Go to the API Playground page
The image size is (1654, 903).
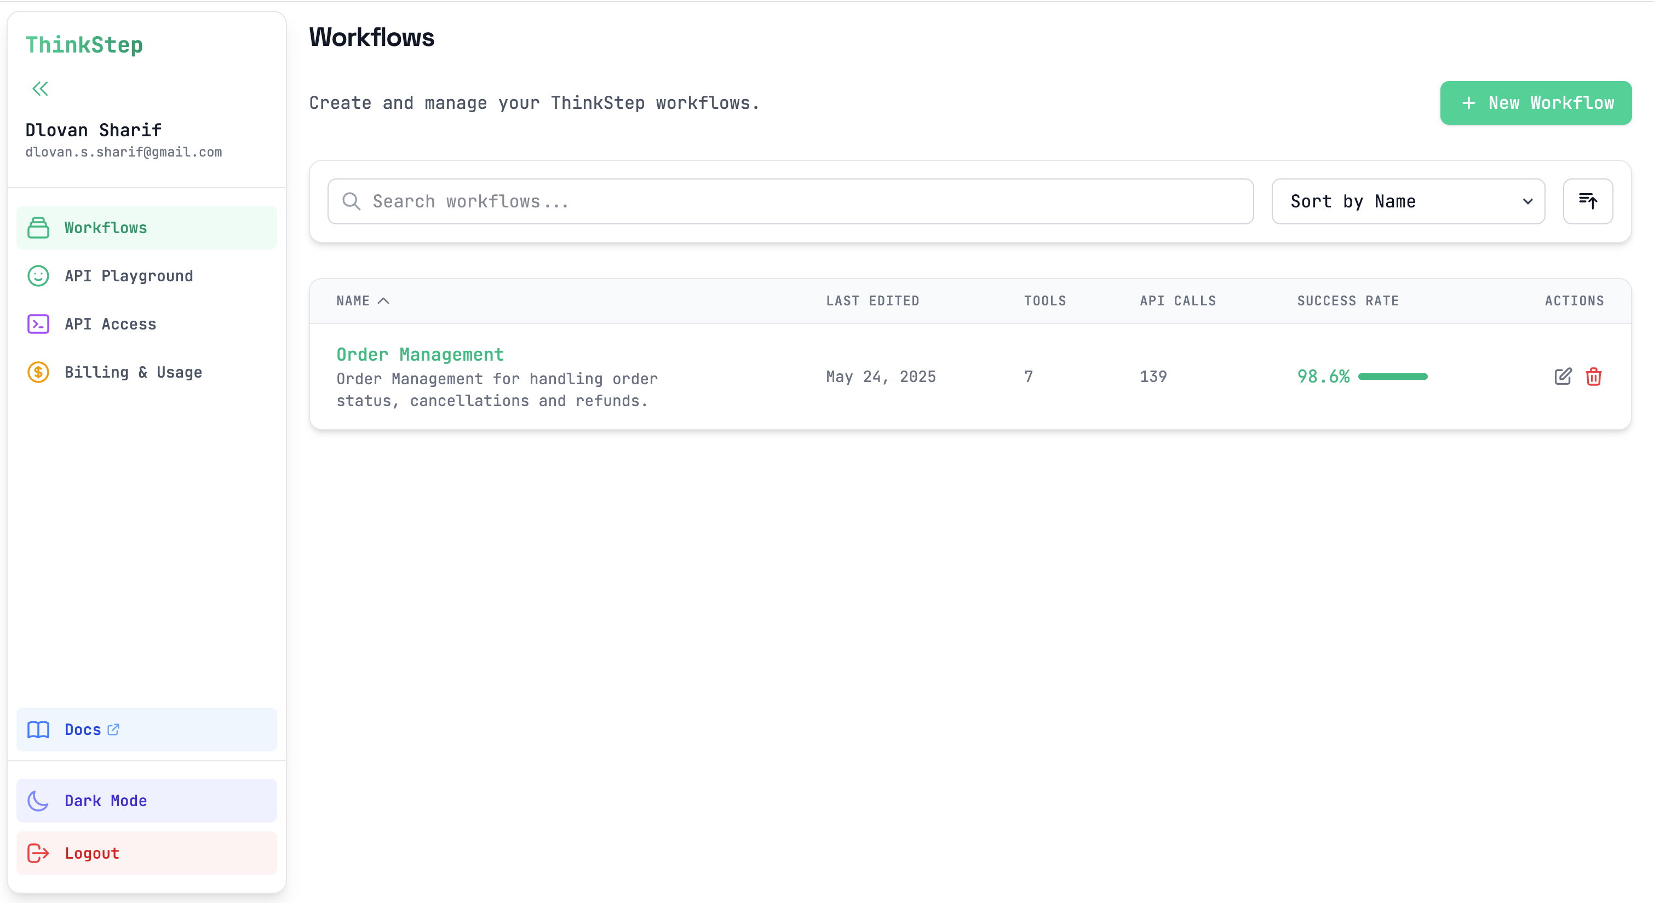[128, 276]
